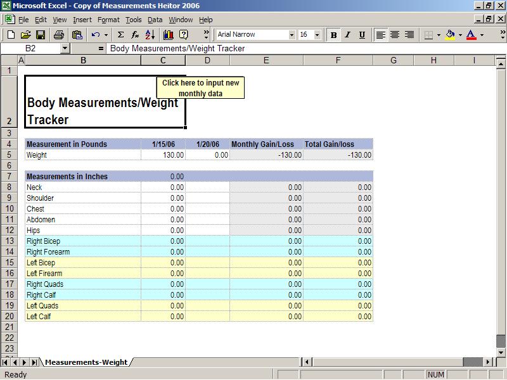Toggle Underline formatting

362,35
